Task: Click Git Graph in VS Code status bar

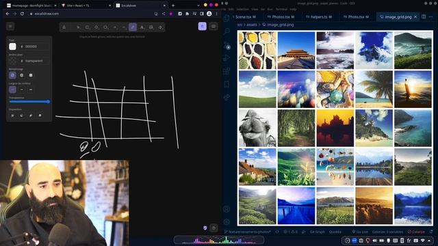Action: [x=317, y=232]
